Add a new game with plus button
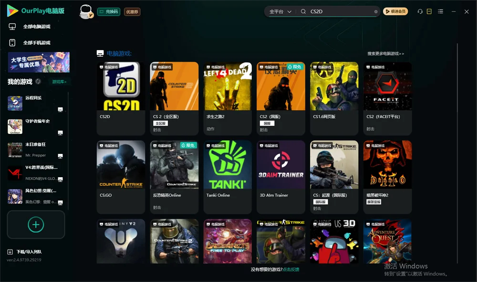477x282 pixels. (x=36, y=224)
